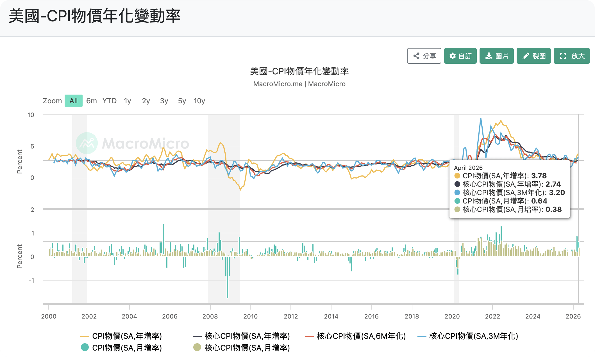Click the tooltip value 0.38
This screenshot has width=595, height=357.
553,209
